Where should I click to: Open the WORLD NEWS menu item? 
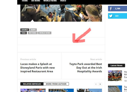(50, 1)
